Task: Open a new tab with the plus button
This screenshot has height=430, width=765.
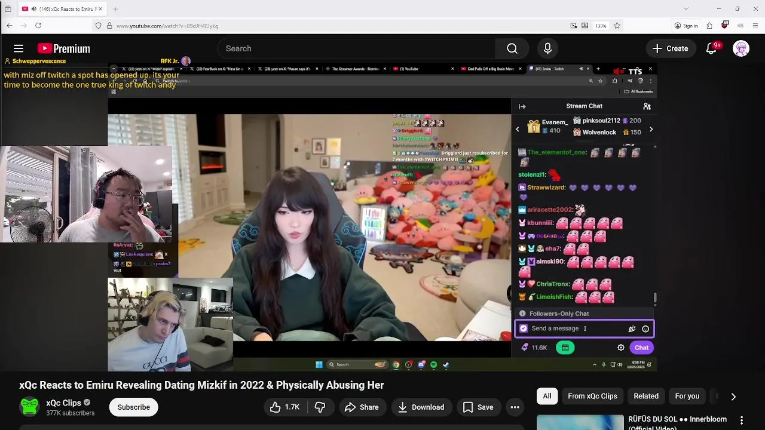Action: tap(115, 9)
